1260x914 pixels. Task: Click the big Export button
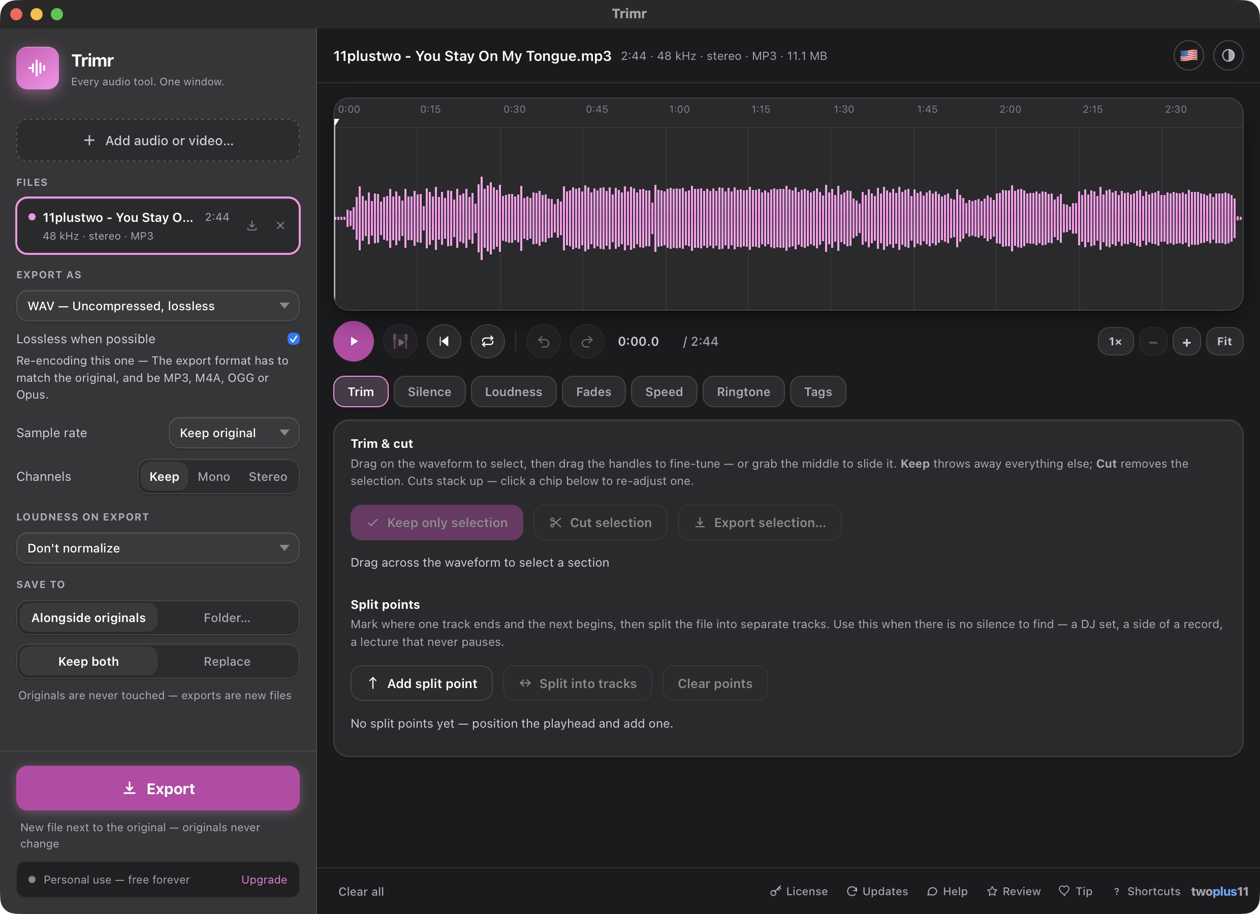158,788
